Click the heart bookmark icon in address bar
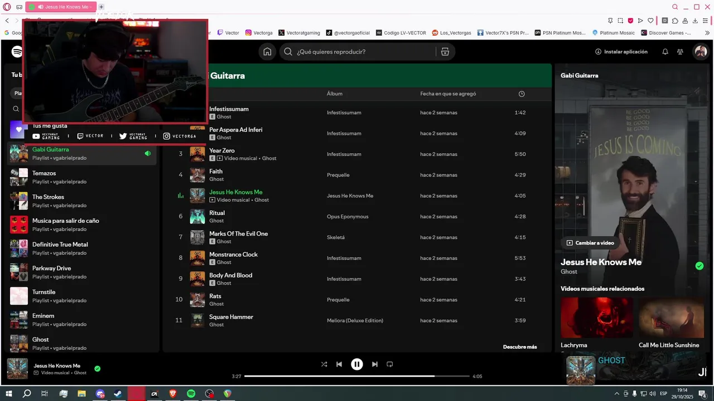 point(650,21)
